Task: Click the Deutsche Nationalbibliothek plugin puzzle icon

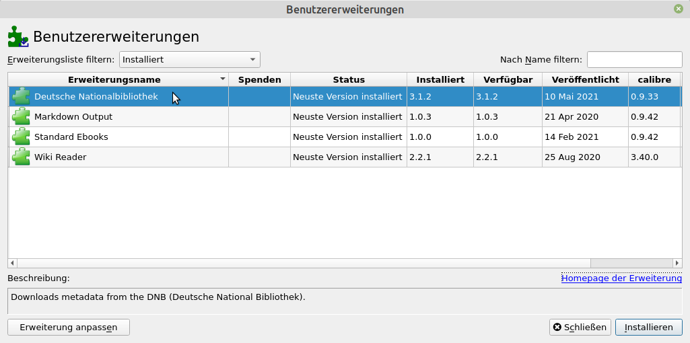Action: click(21, 96)
